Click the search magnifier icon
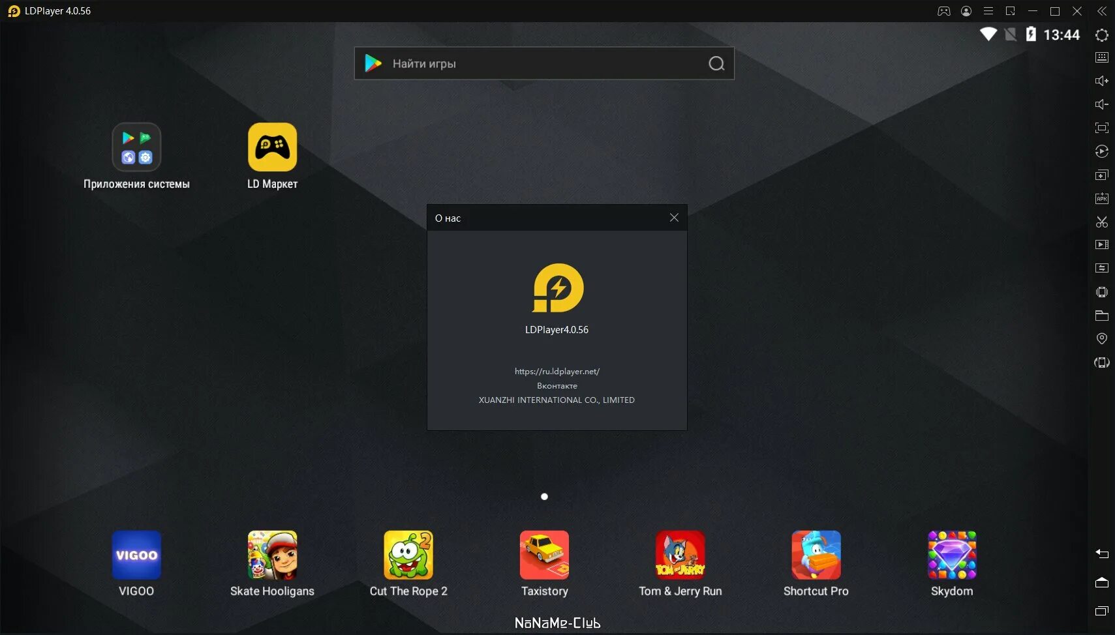Screen dimensions: 1115x635 [x=716, y=63]
